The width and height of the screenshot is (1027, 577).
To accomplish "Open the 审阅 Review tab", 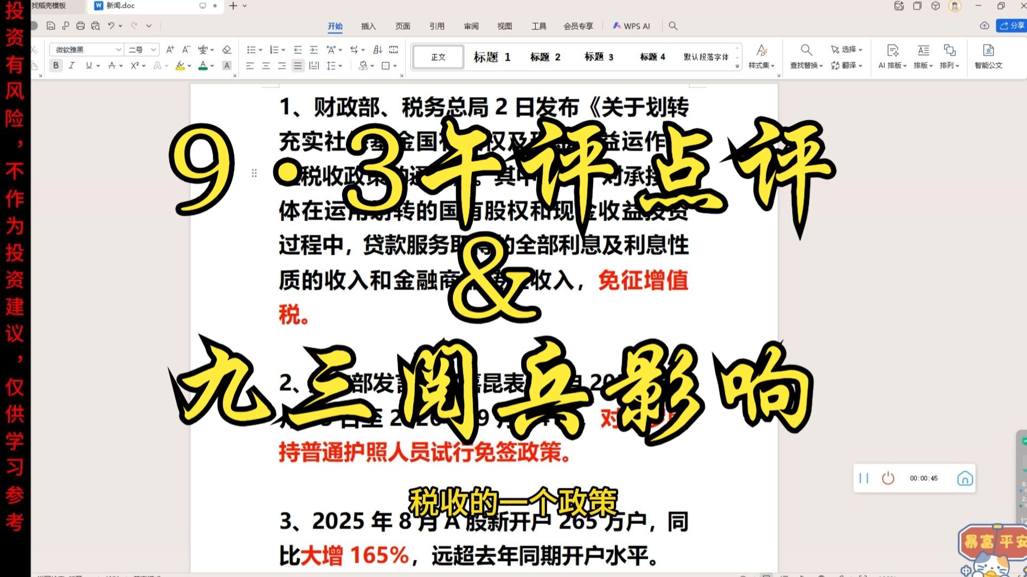I will 471,26.
